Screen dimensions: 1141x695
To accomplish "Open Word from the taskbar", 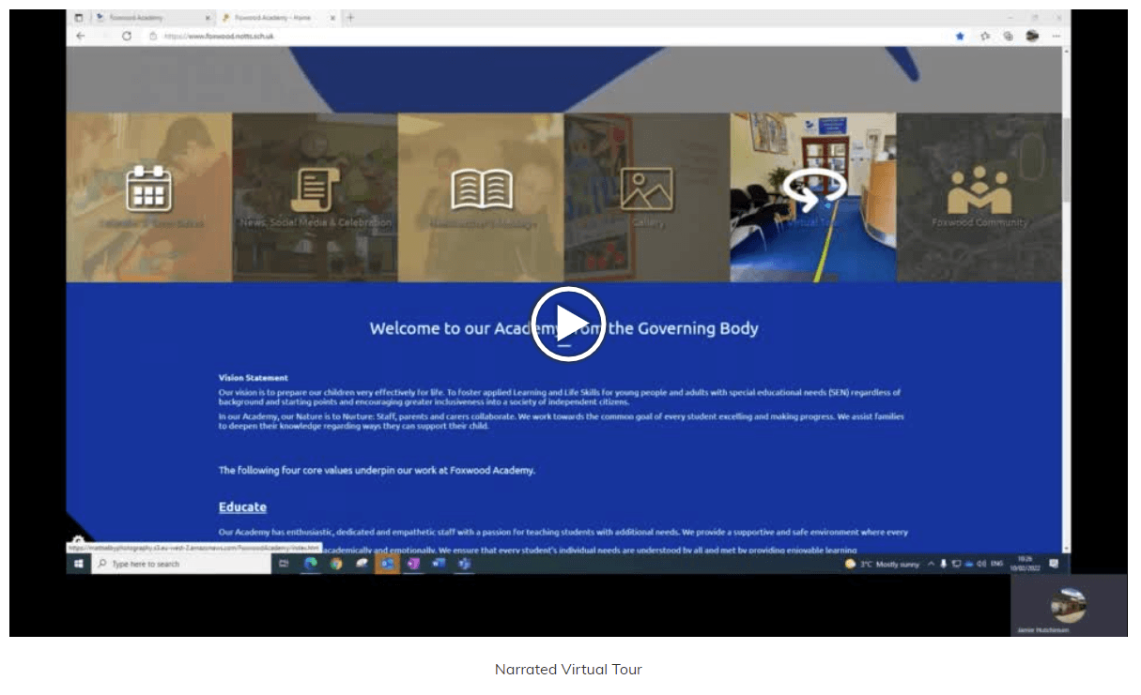I will (x=438, y=564).
